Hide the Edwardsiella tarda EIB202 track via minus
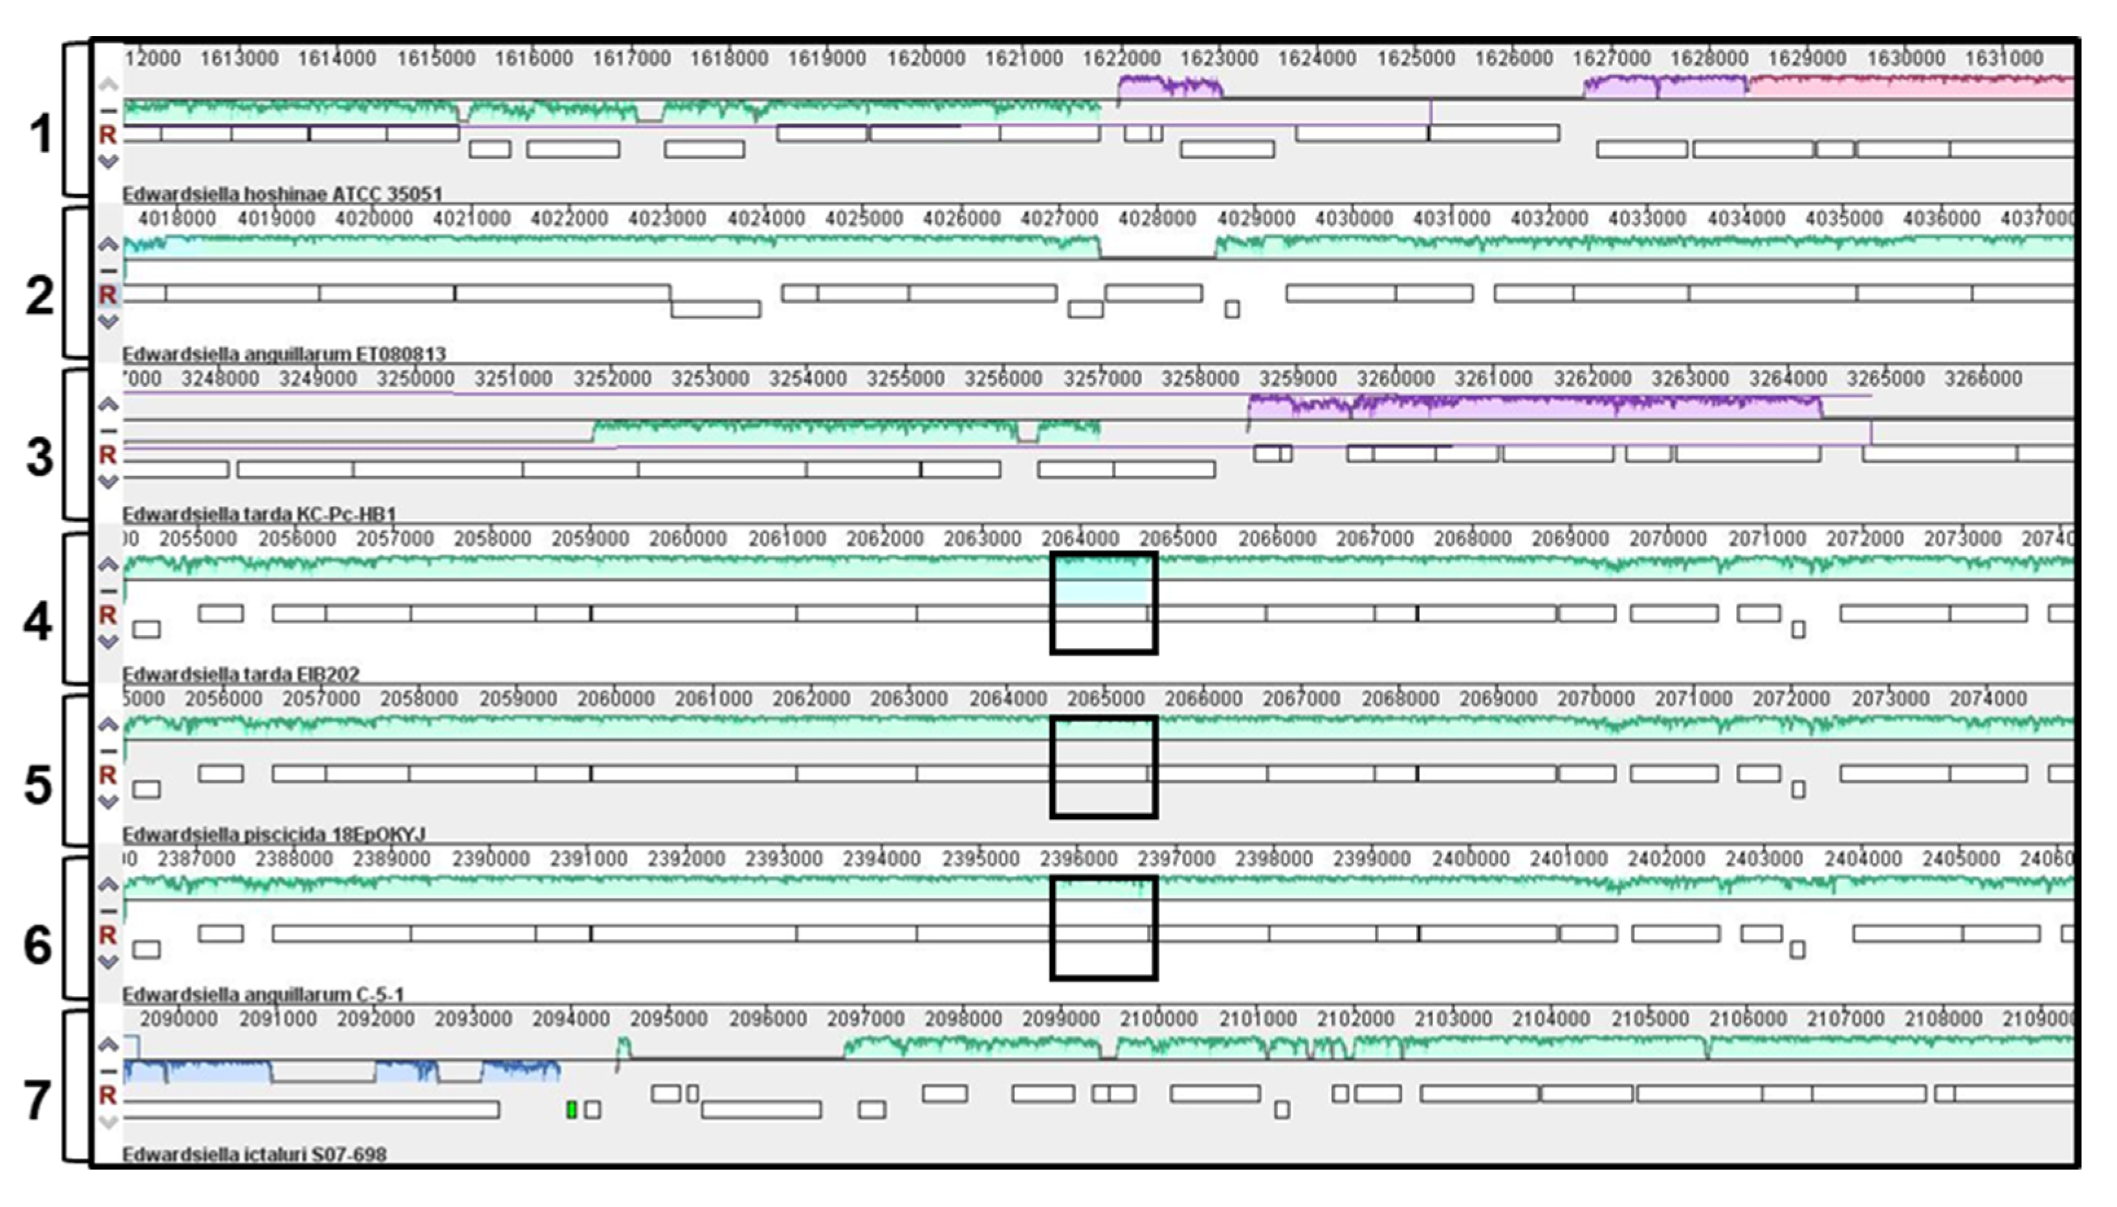This screenshot has width=2117, height=1207. pos(108,590)
